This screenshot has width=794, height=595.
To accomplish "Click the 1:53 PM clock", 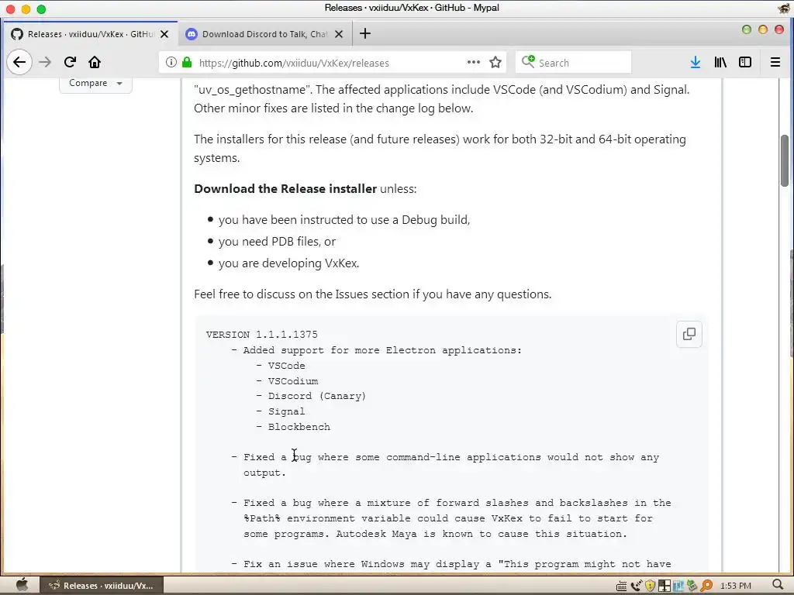I will pos(735,586).
